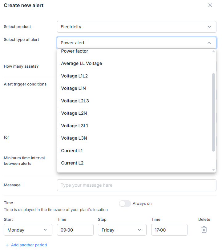Select Current L2 alert type
Screen dimensions: 222x250
pos(72,163)
